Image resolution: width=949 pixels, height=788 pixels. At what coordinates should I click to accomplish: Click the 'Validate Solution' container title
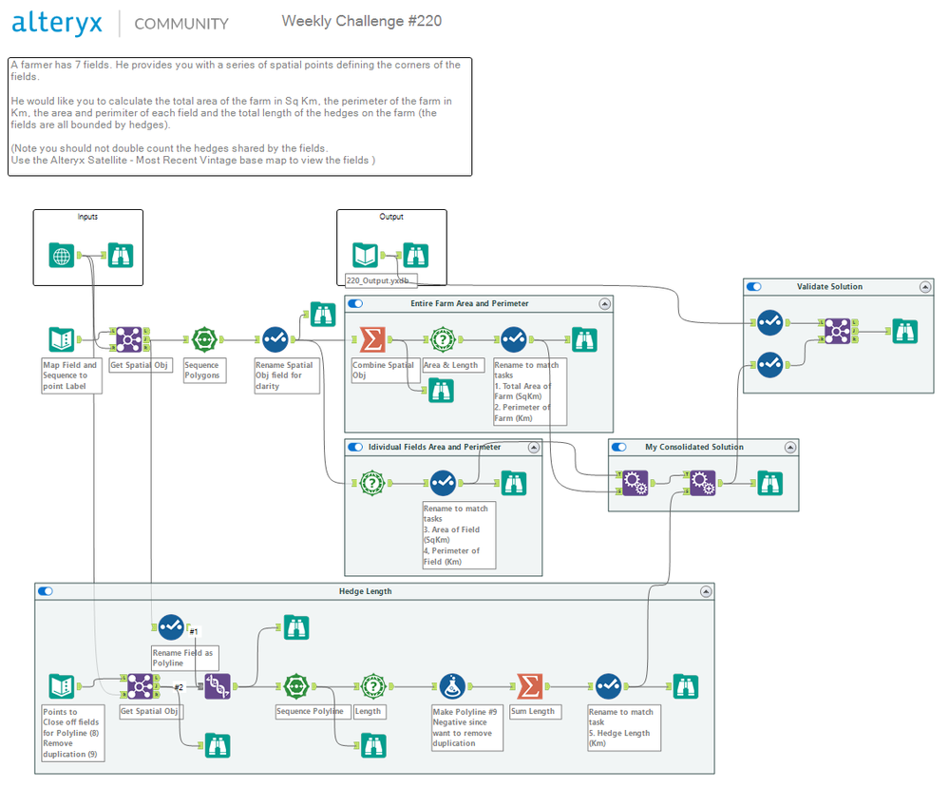(829, 286)
